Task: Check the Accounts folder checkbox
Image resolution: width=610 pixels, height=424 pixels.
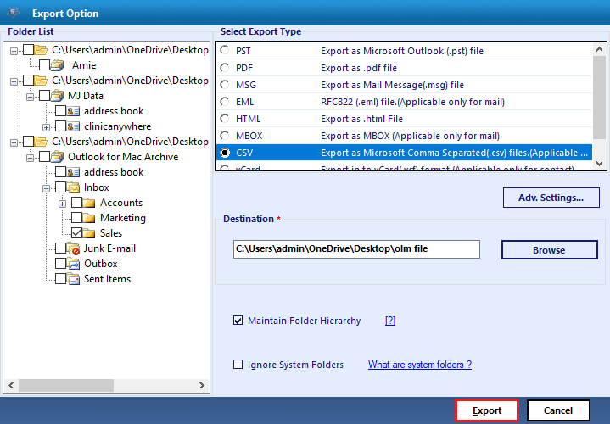Action: [x=76, y=203]
